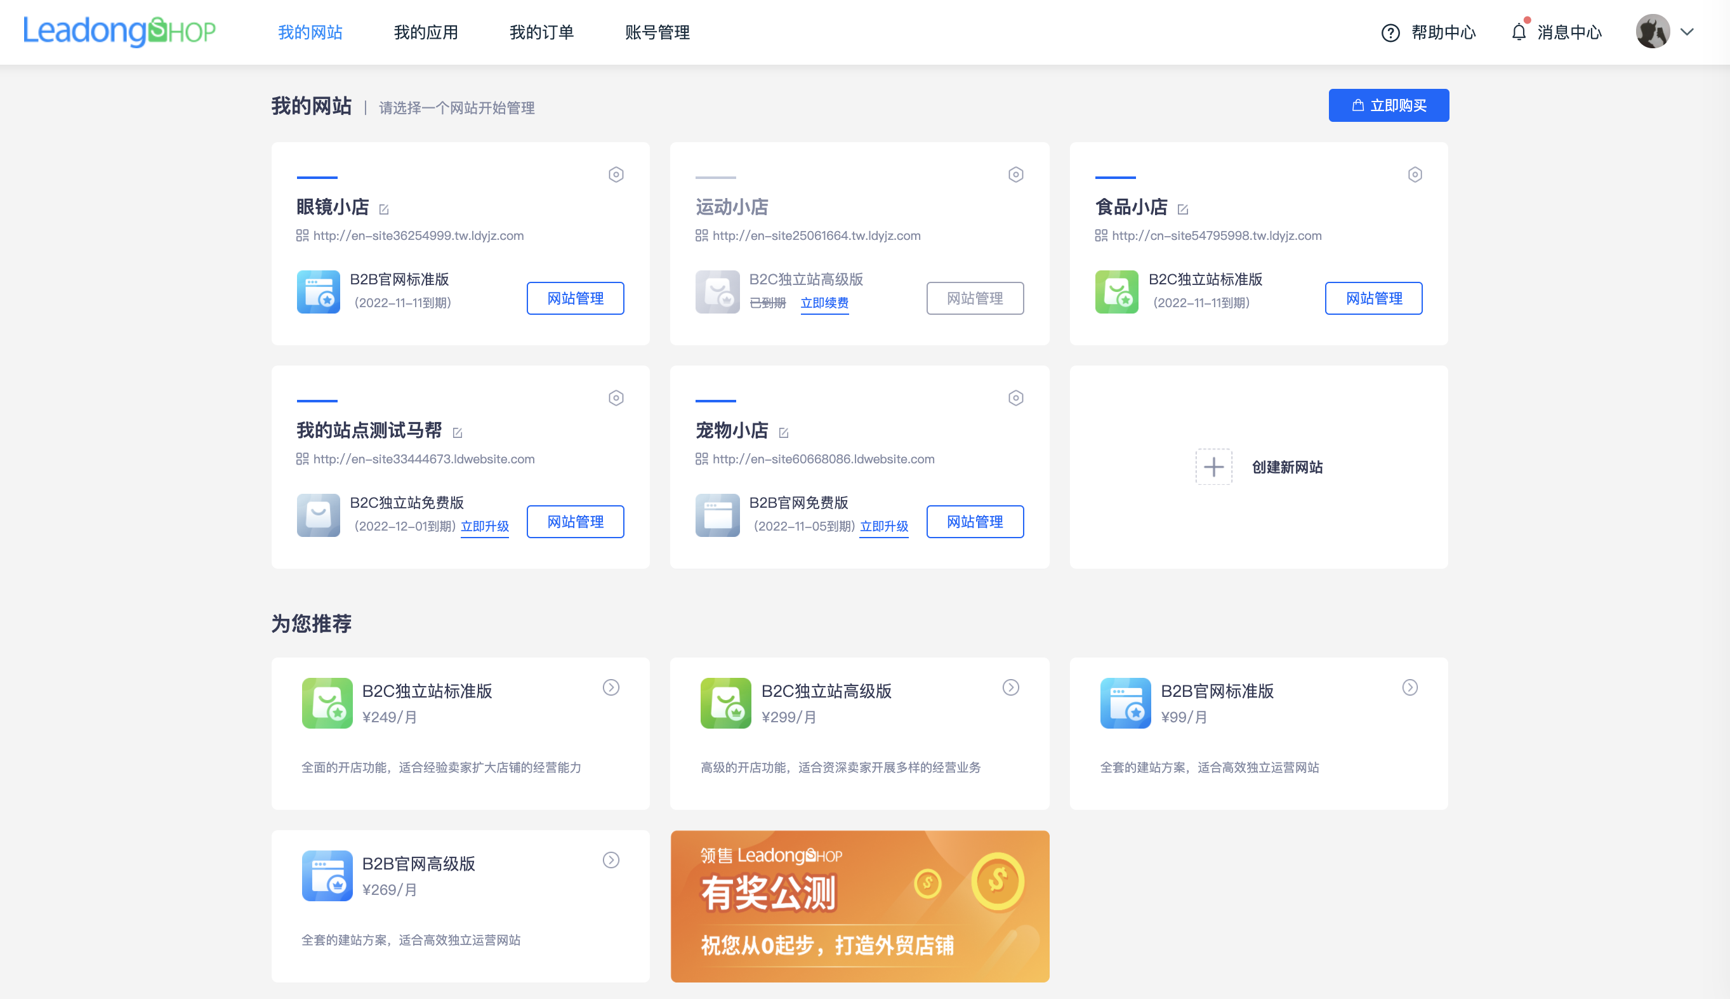Open the 有奖公测 promotional banner
This screenshot has width=1730, height=999.
859,906
